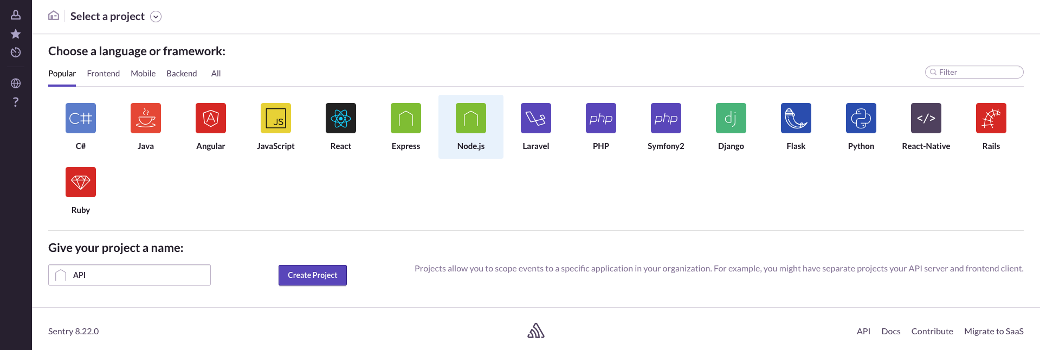This screenshot has width=1040, height=350.
Task: Open the help question mark icon
Action: tap(16, 102)
